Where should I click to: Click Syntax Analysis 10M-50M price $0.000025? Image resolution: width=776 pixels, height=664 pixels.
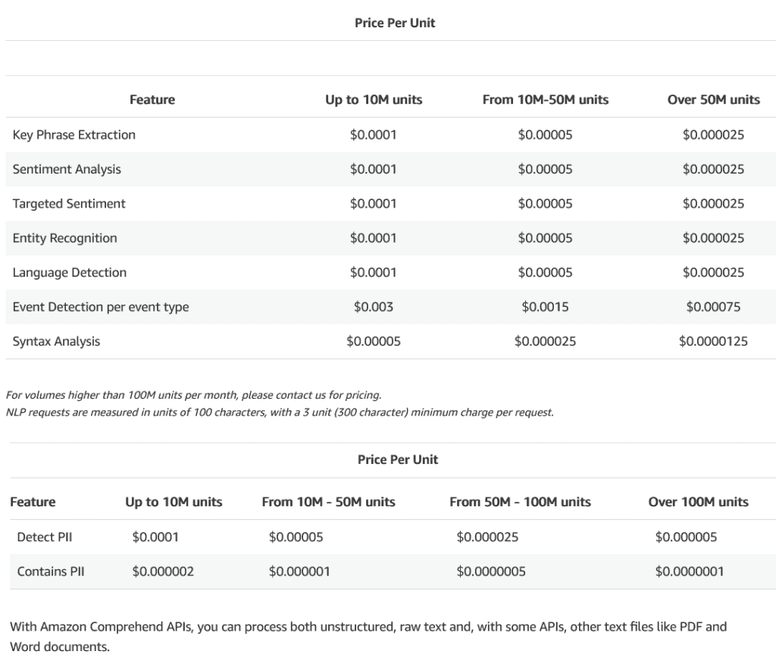click(546, 341)
